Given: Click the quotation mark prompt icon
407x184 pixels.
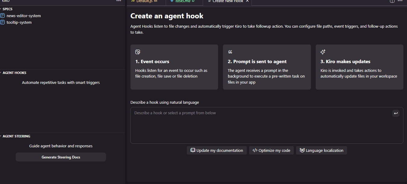Looking at the screenshot, I should coord(230,52).
